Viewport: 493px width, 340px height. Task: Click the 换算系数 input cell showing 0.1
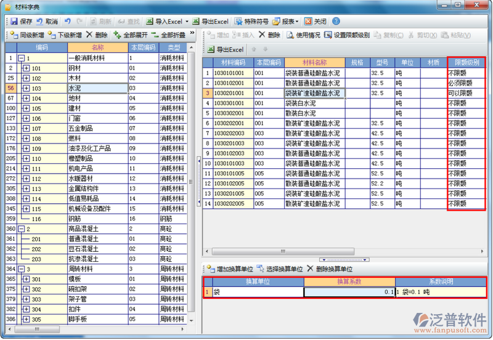[x=349, y=292]
